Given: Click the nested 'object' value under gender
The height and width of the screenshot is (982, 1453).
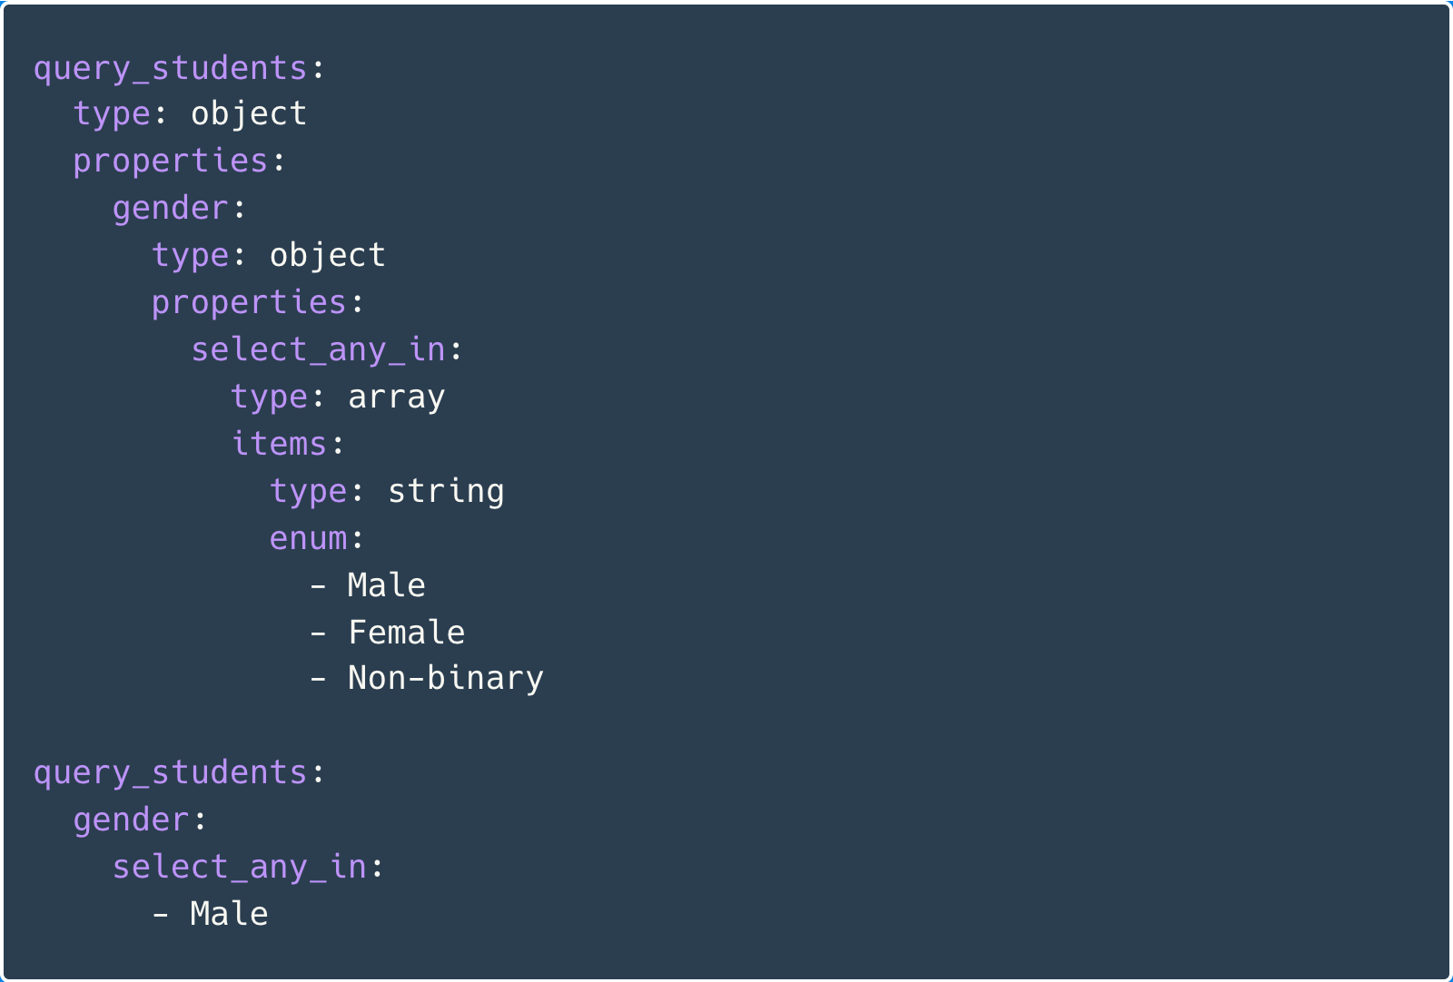Looking at the screenshot, I should [328, 255].
